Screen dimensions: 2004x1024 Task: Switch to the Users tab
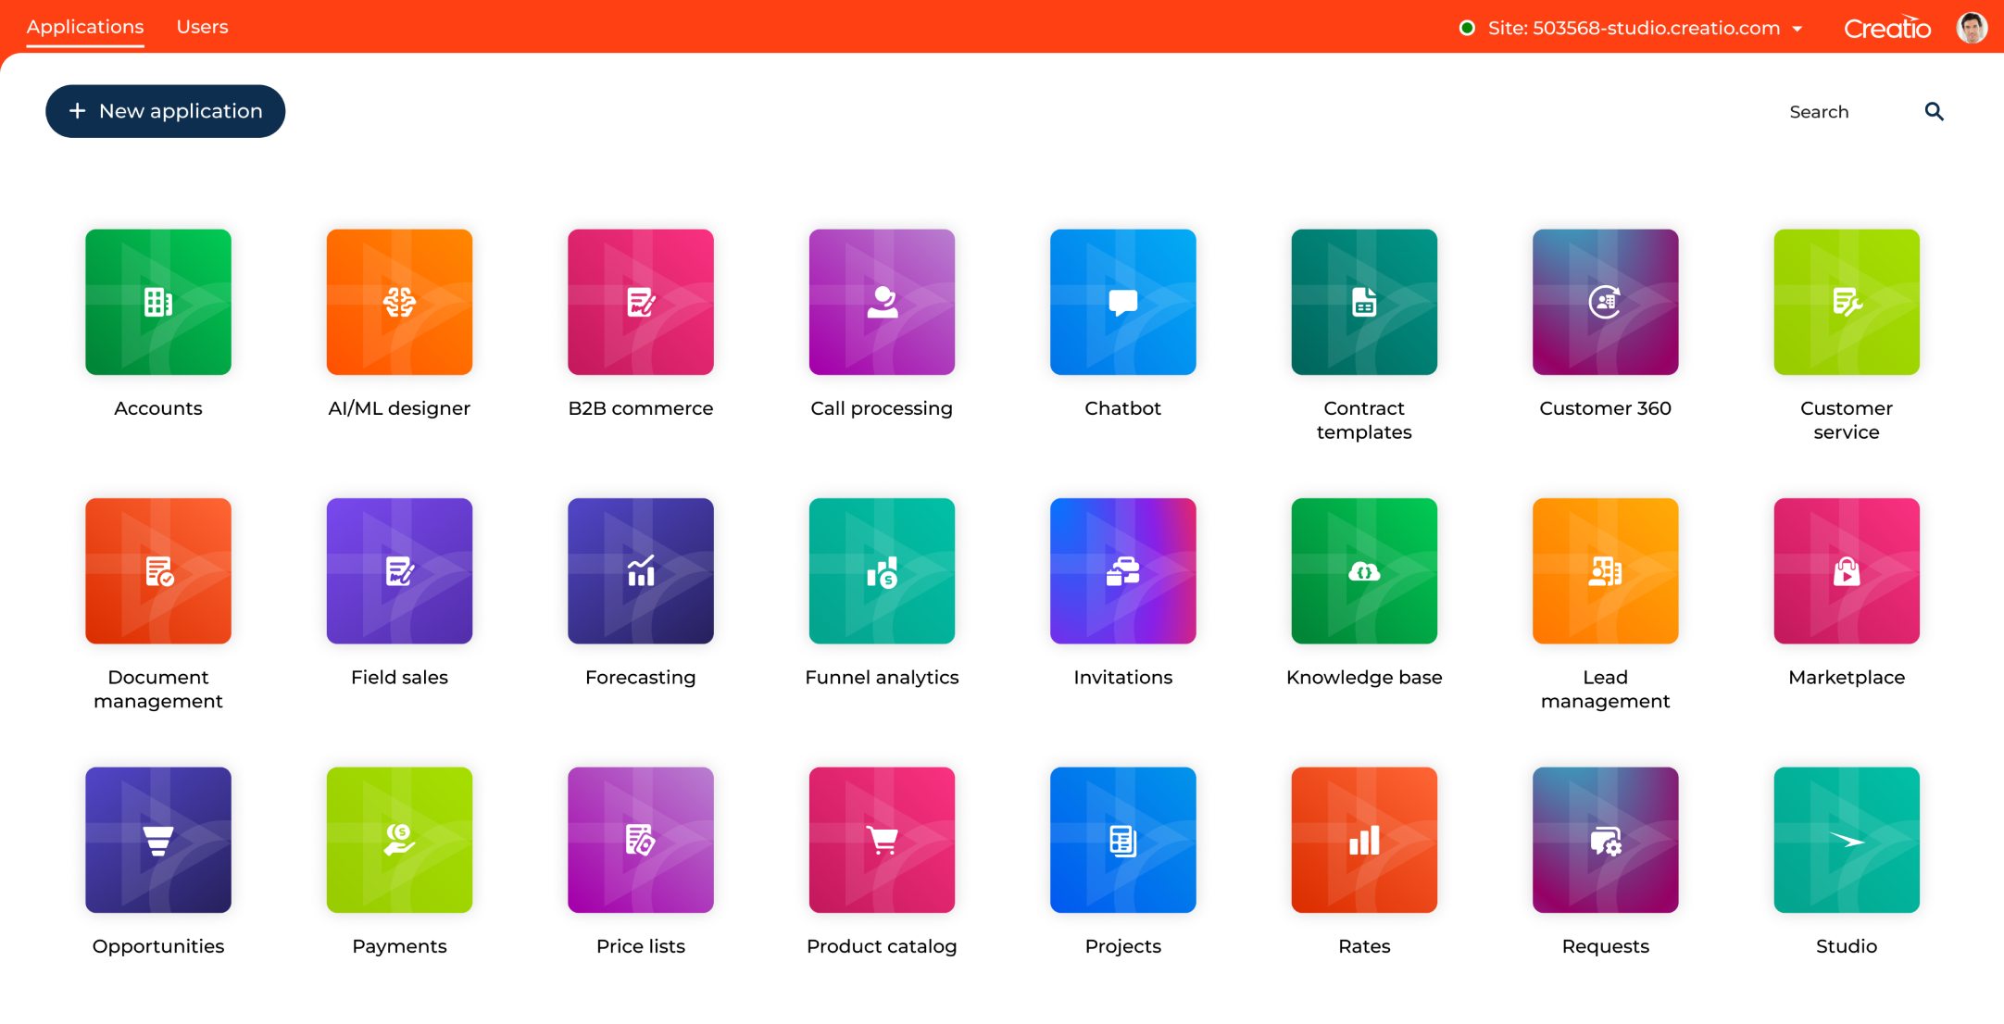202,27
